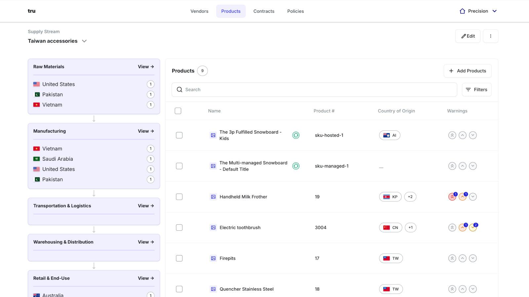Toggle the select-all checkbox in the table header
The width and height of the screenshot is (529, 297).
[x=178, y=111]
